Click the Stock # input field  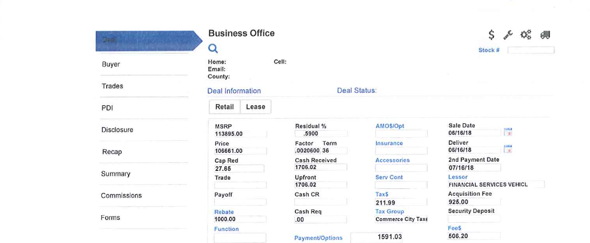click(531, 50)
